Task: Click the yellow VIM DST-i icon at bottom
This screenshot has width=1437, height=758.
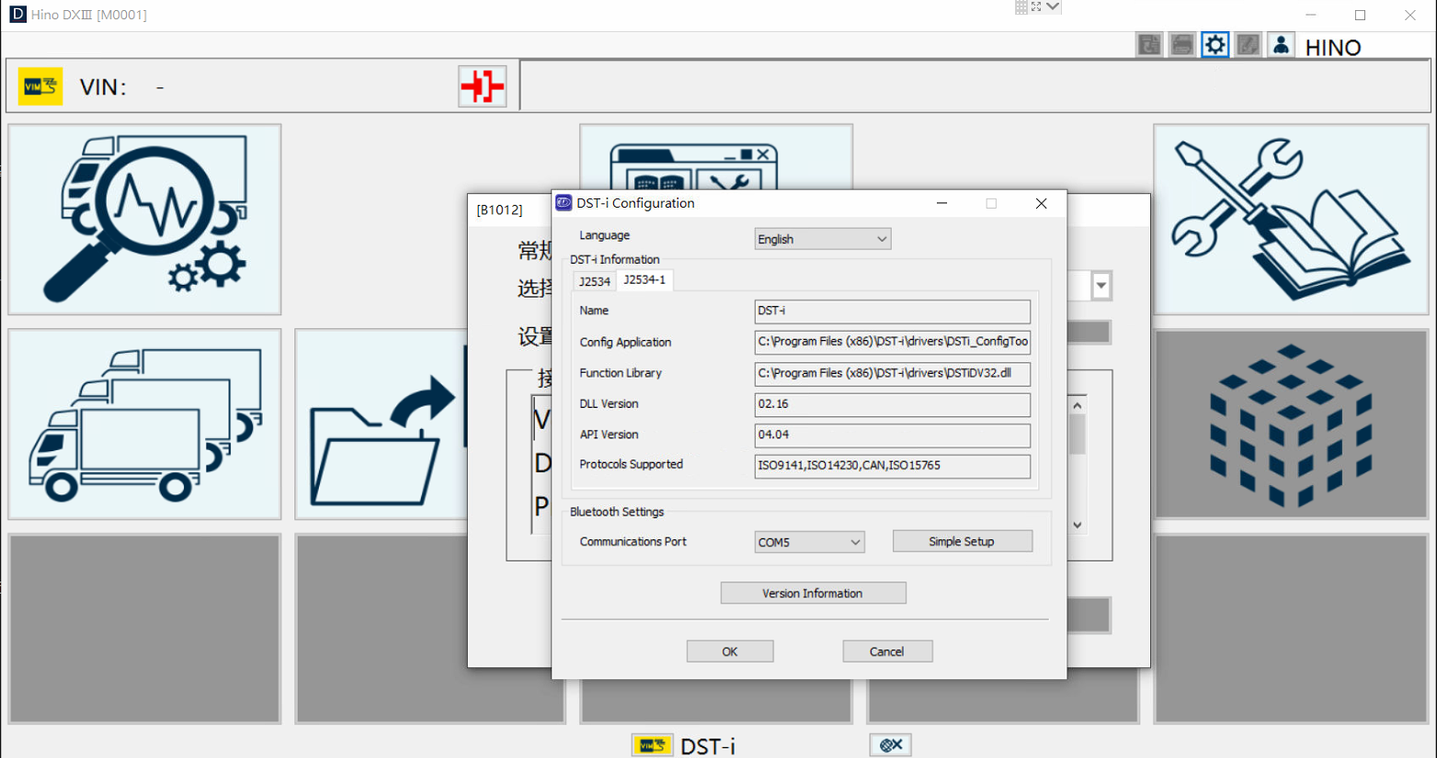Action: pyautogui.click(x=652, y=745)
